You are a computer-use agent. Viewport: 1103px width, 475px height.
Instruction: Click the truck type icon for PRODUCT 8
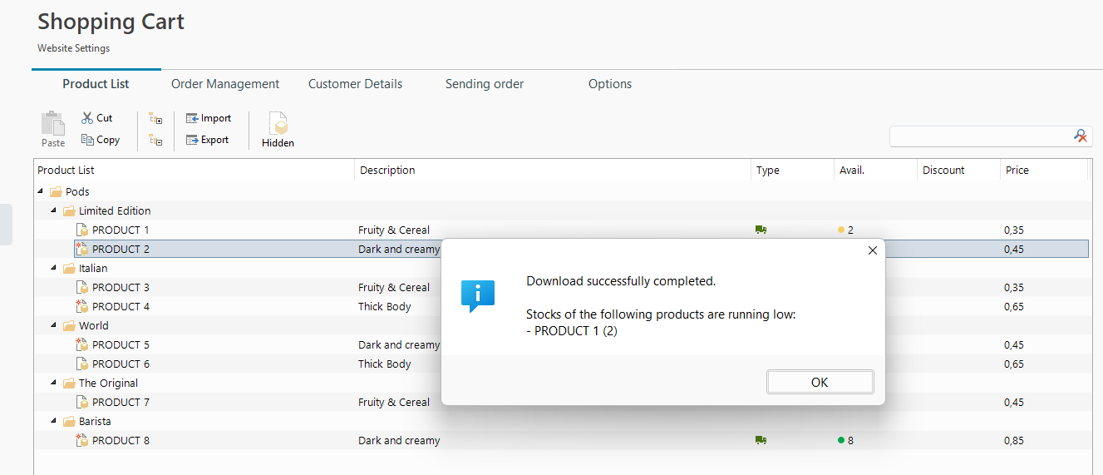(x=761, y=440)
